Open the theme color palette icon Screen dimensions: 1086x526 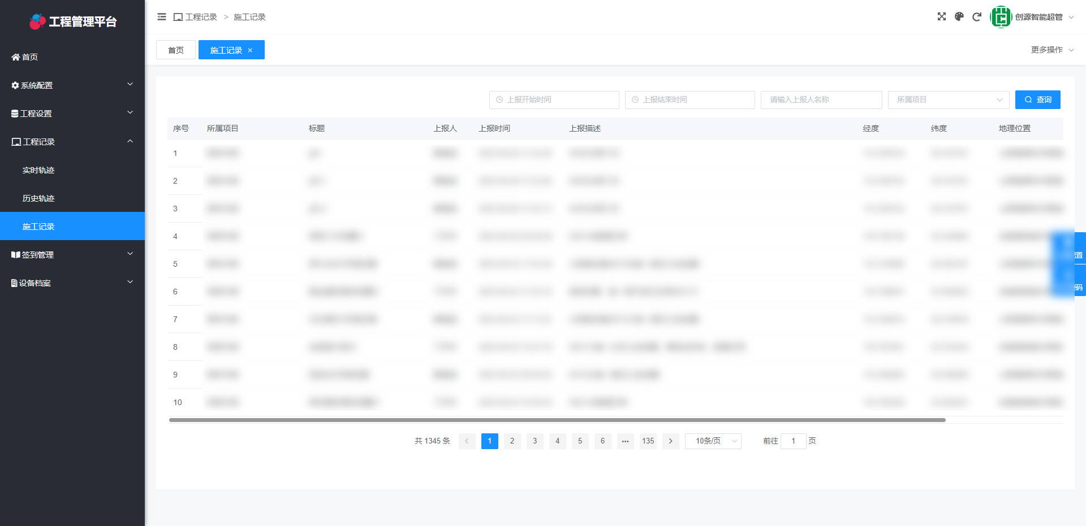[959, 17]
